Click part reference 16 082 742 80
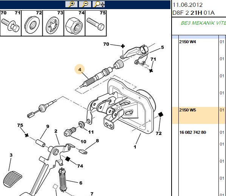 coord(193,132)
